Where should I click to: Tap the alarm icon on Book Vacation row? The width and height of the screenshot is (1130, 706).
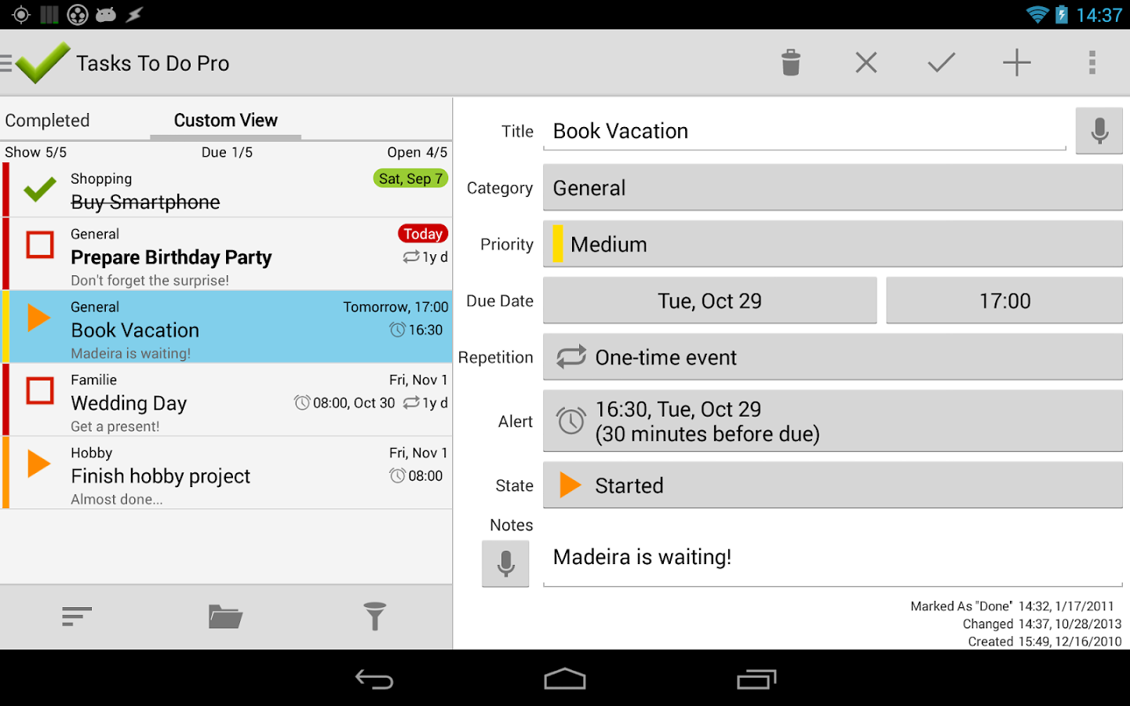397,330
